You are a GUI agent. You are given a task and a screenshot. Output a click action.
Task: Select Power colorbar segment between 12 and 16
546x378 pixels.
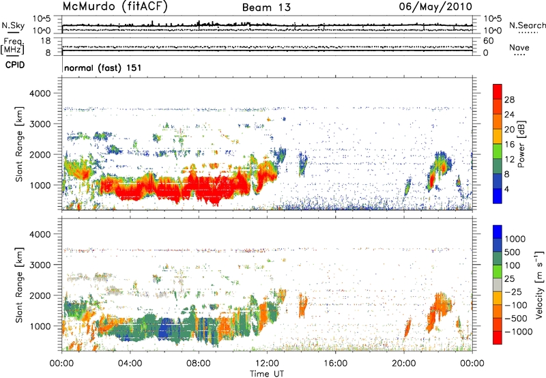(498, 151)
